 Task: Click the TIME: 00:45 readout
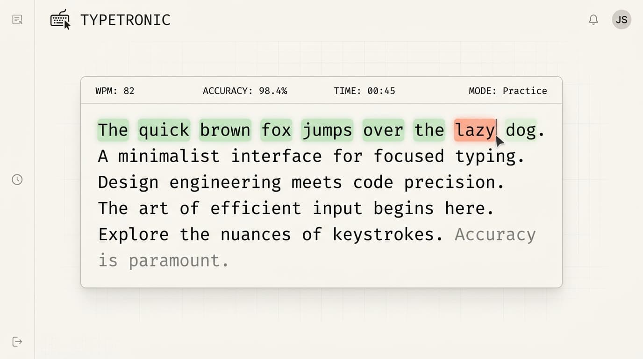[x=364, y=91]
